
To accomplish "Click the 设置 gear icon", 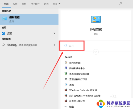I will tap(3, 33).
